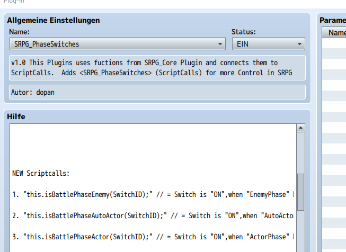
Task: Click the Hilfe section heading
Action: 16,116
